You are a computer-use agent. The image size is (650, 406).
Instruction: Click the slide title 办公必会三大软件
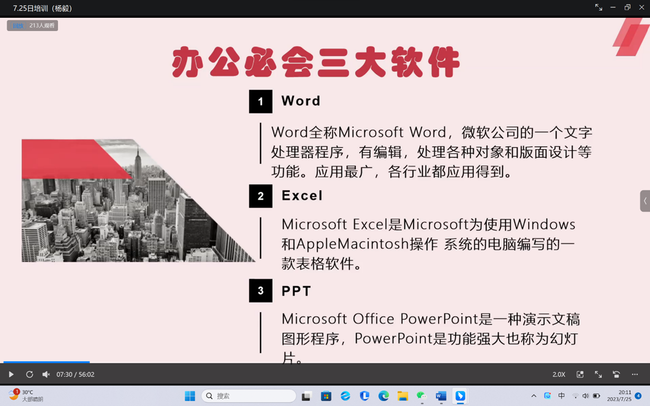(316, 62)
